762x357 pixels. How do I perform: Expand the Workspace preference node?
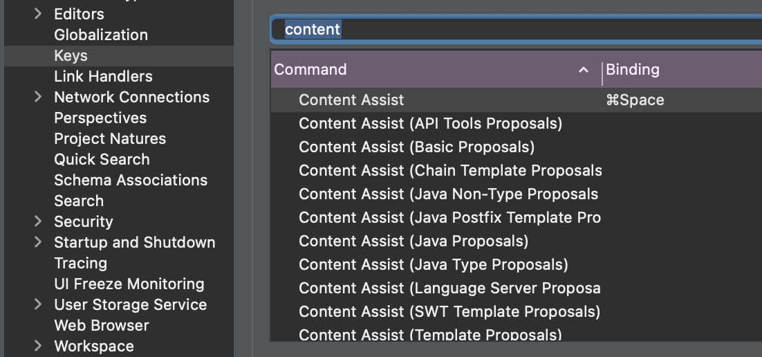38,346
